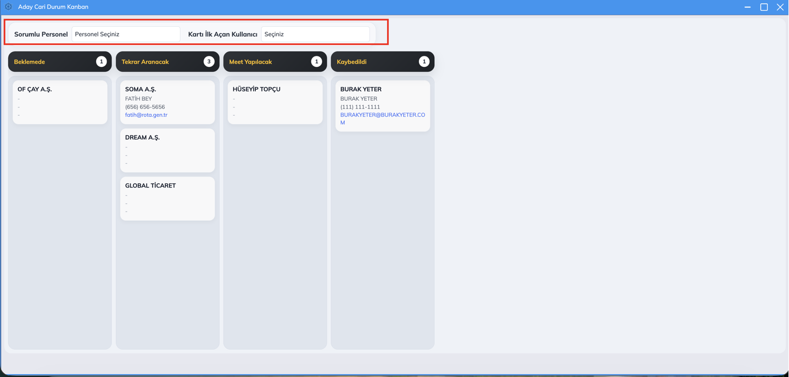Open the Sorumlu Personel dropdown
The width and height of the screenshot is (789, 377).
pos(126,34)
